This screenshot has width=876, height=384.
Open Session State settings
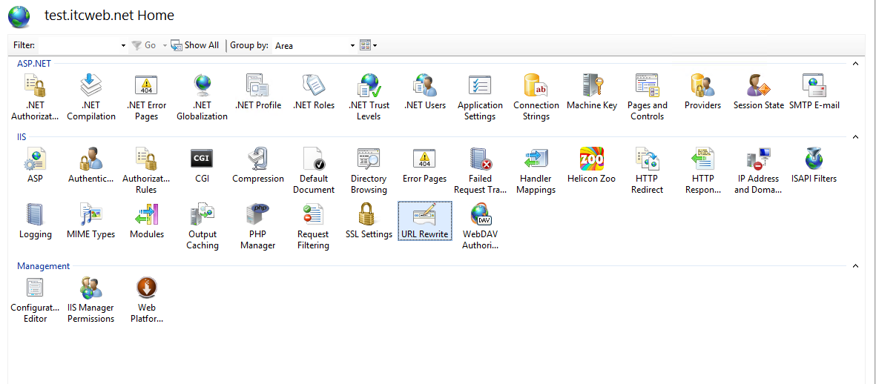pos(759,92)
